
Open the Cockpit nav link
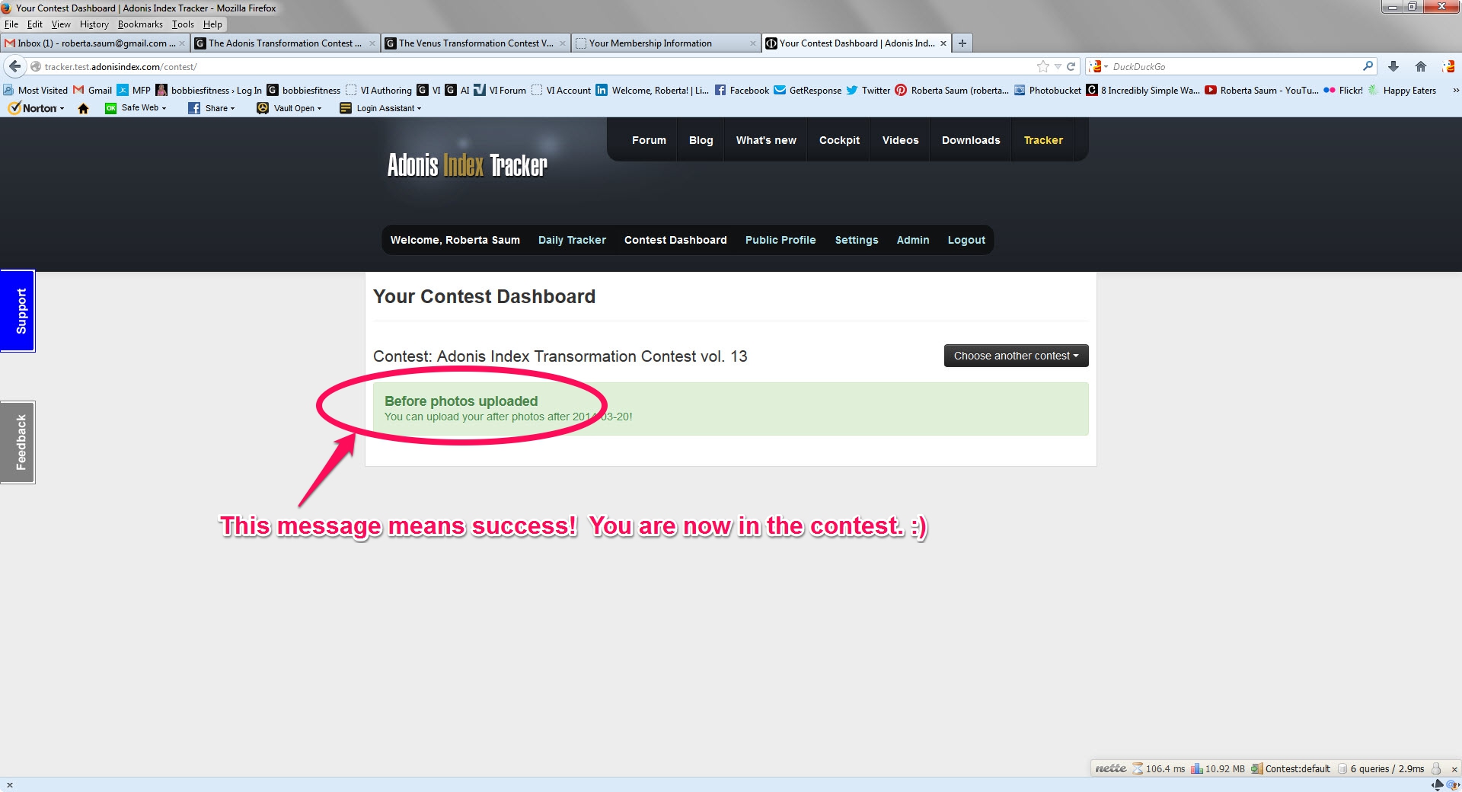[x=839, y=140]
